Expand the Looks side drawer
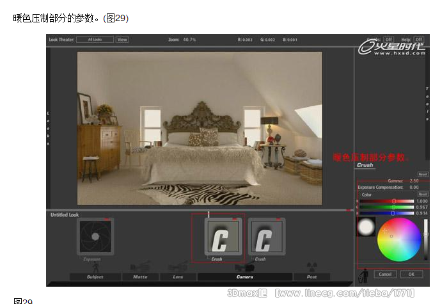 (x=48, y=129)
